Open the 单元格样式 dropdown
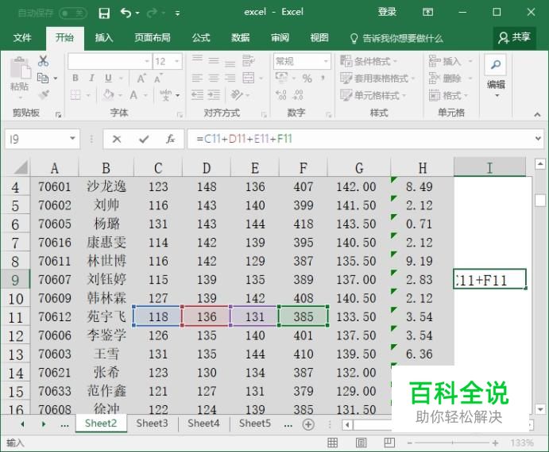Viewport: 549px width, 452px height. (x=373, y=94)
